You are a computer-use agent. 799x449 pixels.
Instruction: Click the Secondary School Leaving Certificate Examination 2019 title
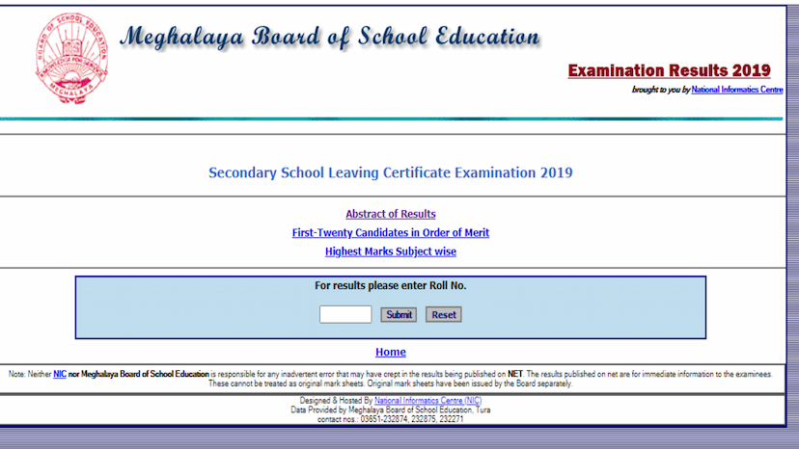[390, 172]
